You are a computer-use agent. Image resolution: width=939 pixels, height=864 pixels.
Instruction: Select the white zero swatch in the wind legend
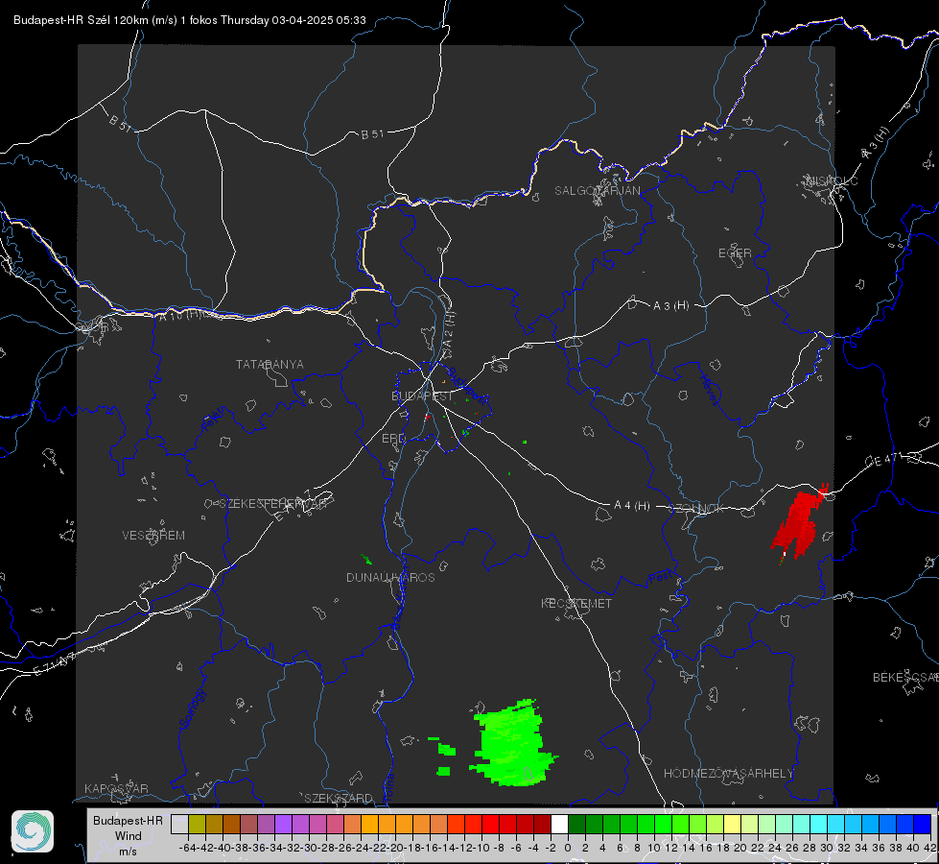point(559,824)
